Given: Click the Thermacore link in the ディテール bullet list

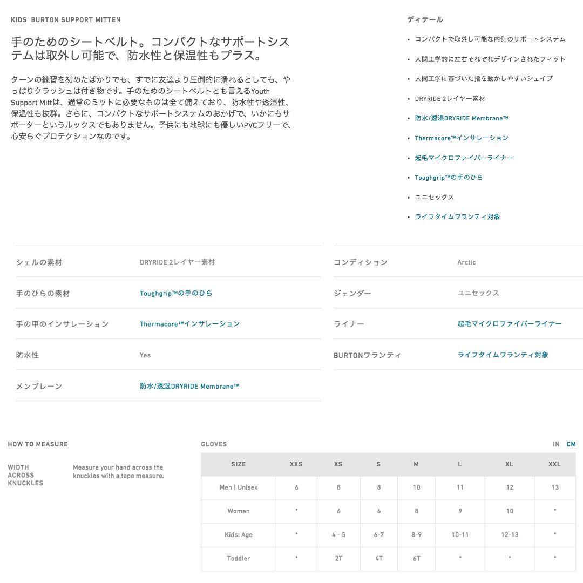Looking at the screenshot, I should [461, 138].
